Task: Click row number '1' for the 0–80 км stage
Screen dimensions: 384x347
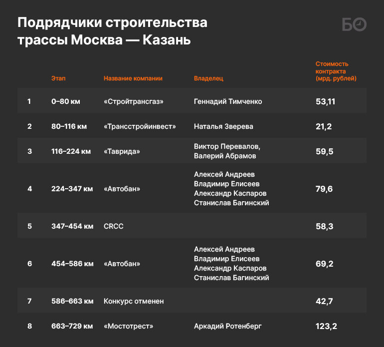Action: click(29, 101)
